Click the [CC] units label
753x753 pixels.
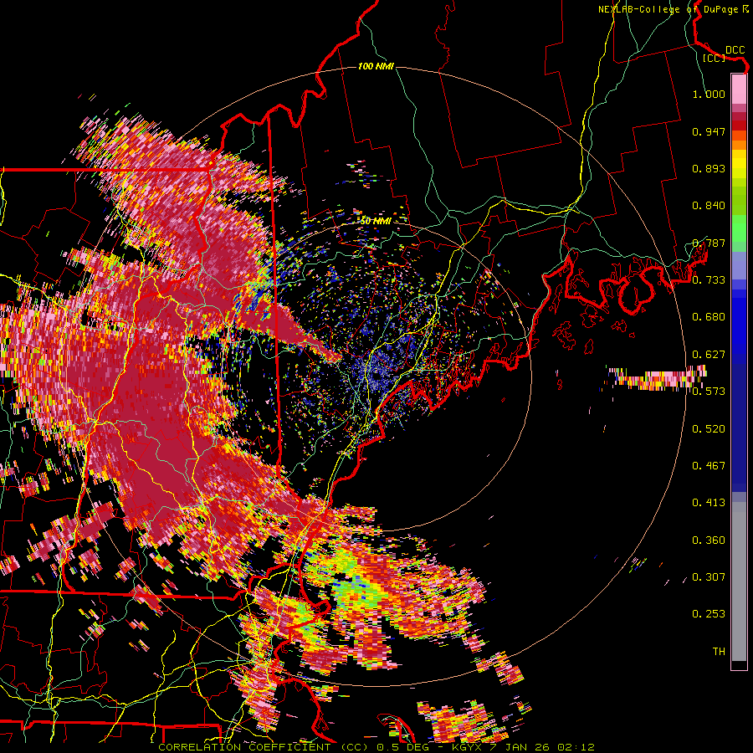tap(714, 58)
